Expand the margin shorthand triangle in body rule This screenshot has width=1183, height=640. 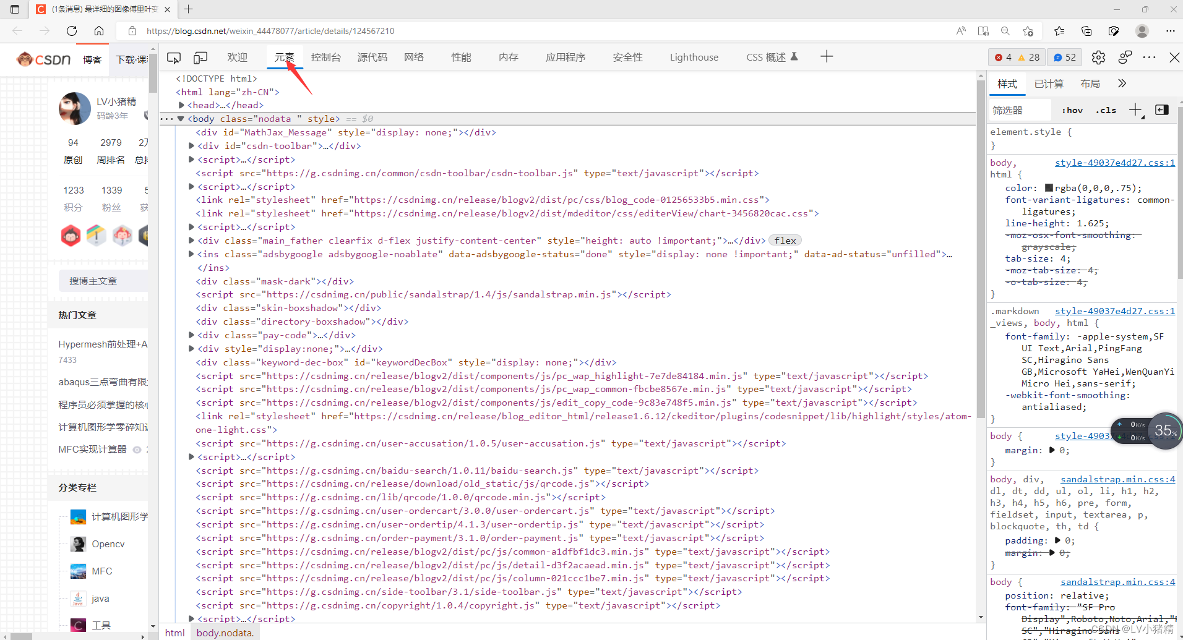1052,450
